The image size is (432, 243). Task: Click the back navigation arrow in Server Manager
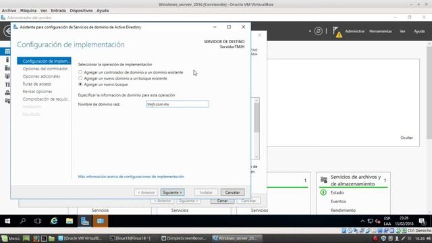(x=7, y=31)
